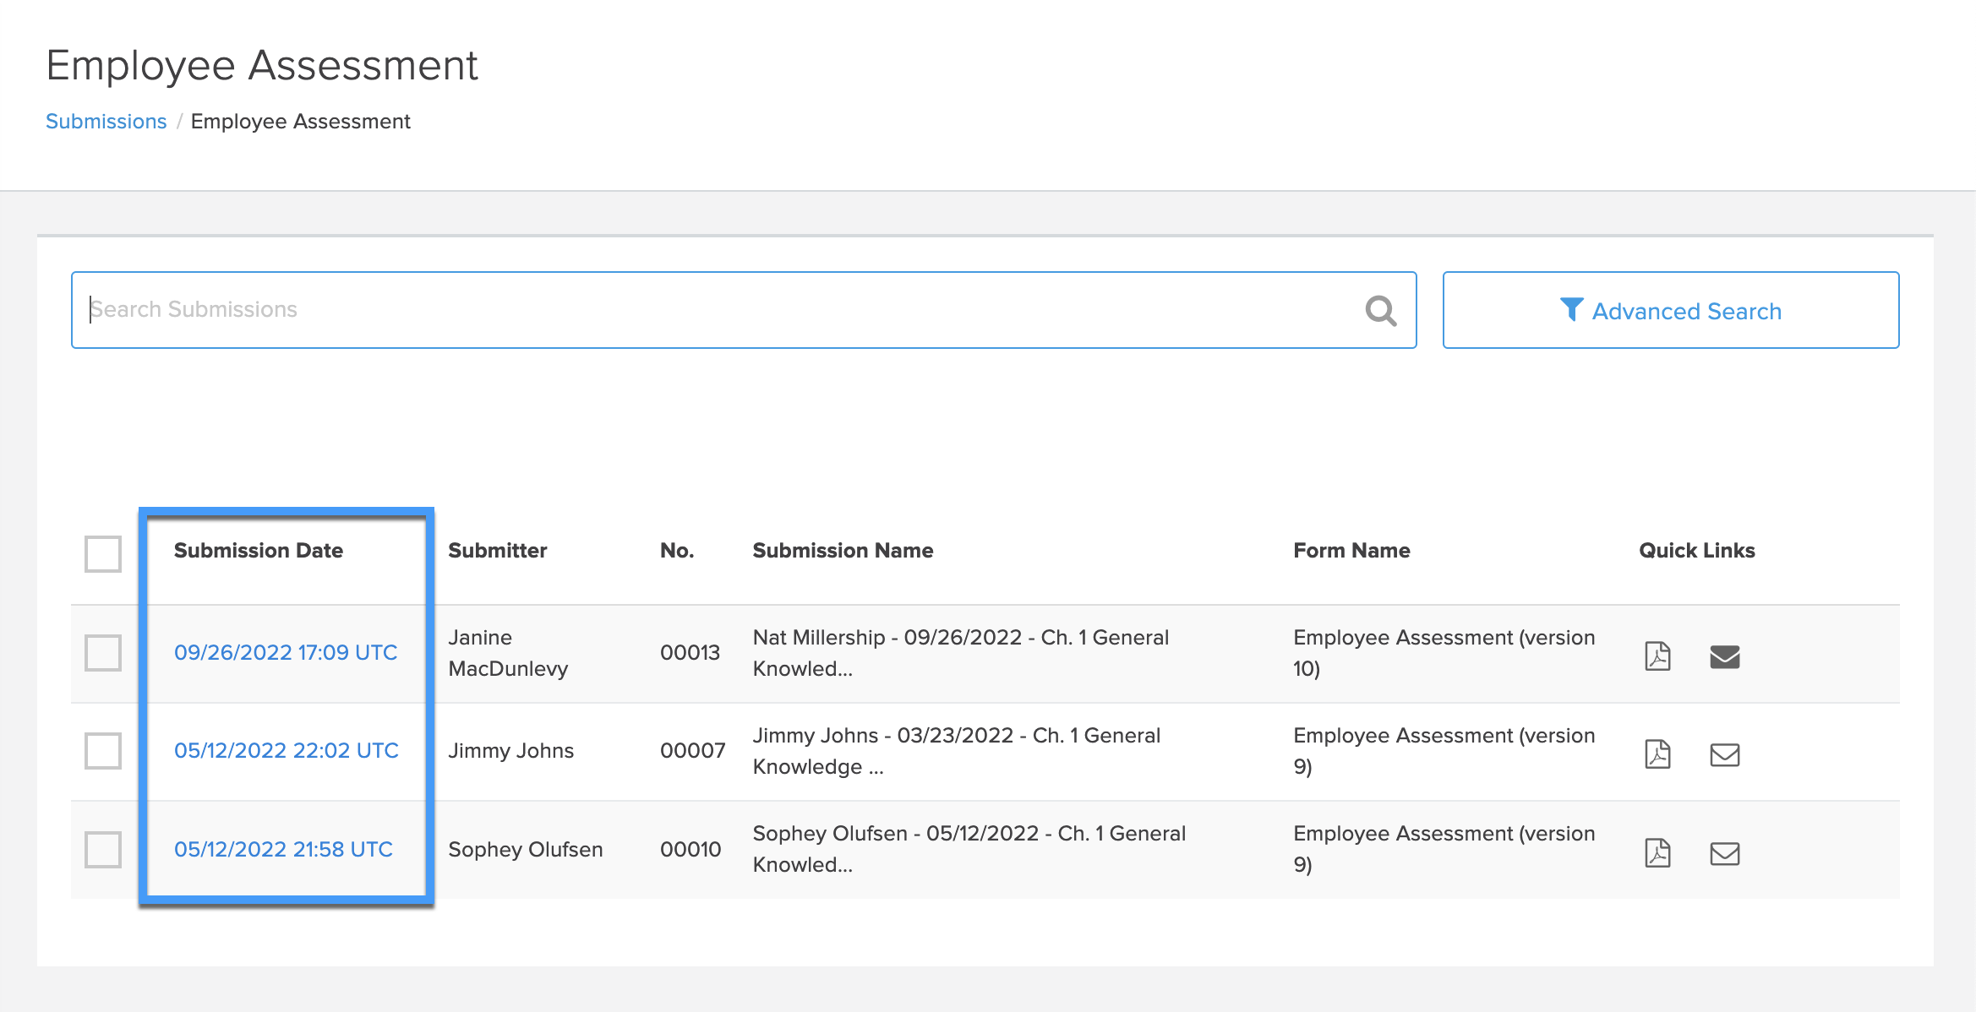Click the Employee Assessment page title
This screenshot has width=1976, height=1012.
pos(262,66)
